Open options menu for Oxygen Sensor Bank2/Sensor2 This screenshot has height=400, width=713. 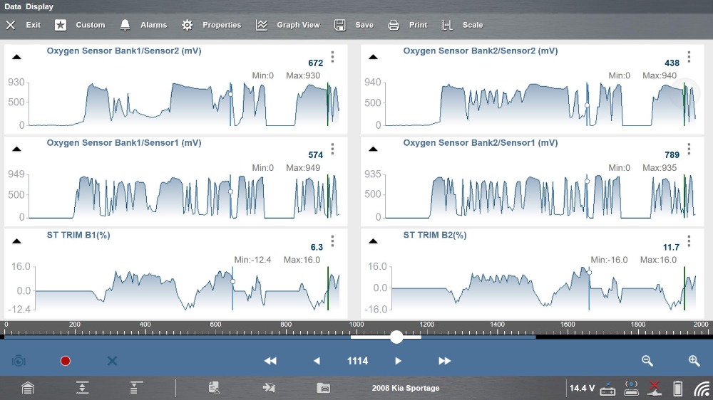point(689,57)
